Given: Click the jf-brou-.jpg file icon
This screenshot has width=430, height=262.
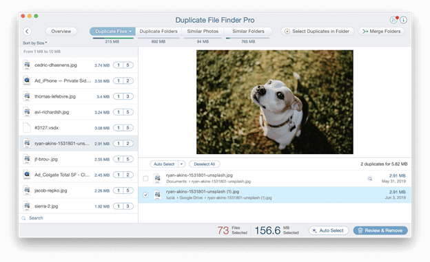Looking at the screenshot, I should point(27,159).
